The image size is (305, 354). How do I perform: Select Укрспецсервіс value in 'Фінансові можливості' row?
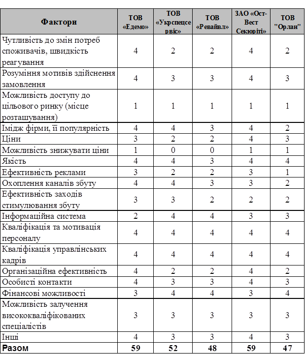pos(173,293)
